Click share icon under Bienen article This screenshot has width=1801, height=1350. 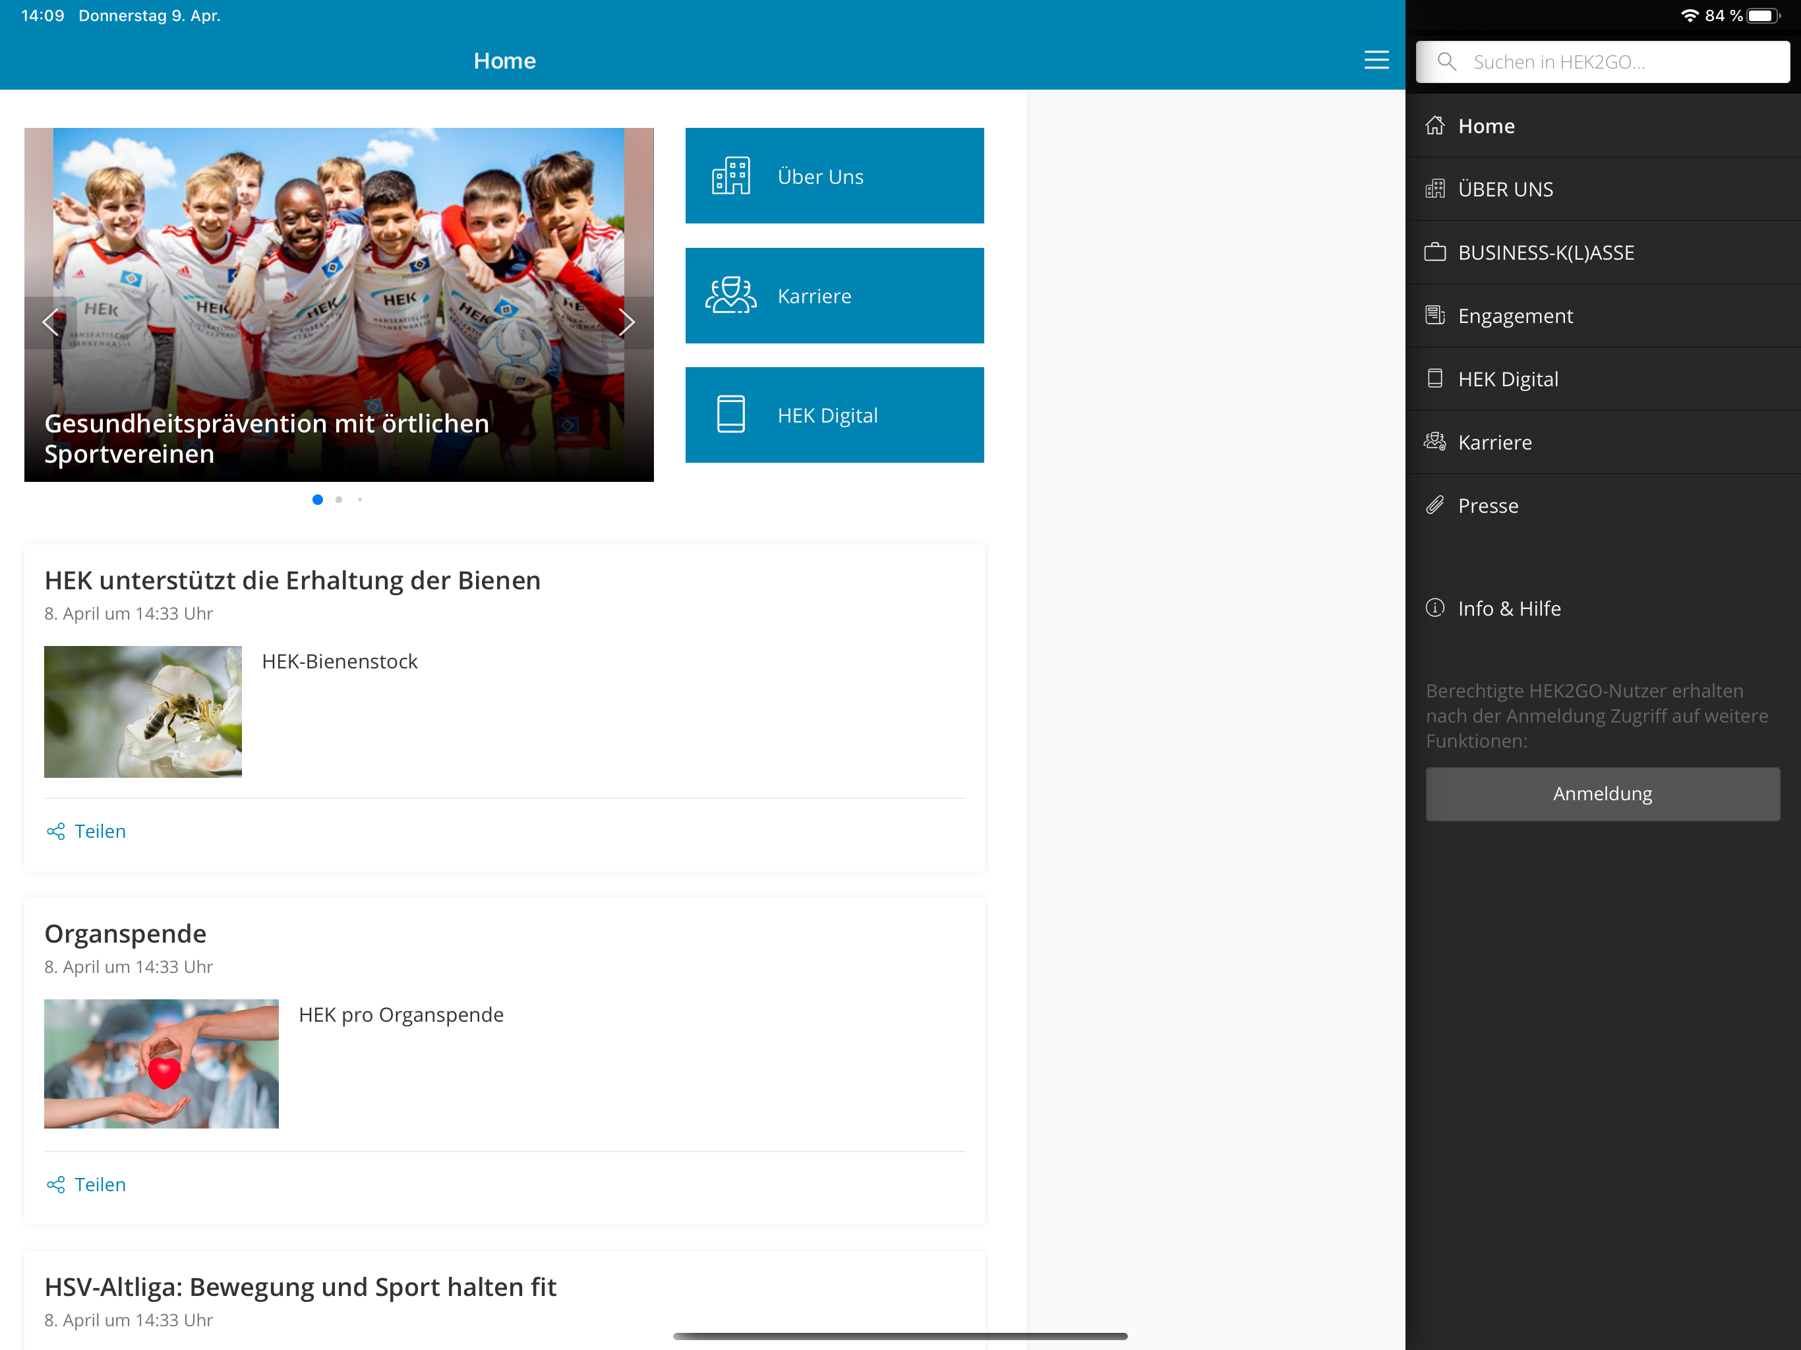coord(55,831)
